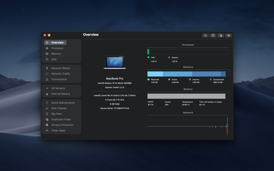Click the Network Traffic cloud icon

(47, 74)
